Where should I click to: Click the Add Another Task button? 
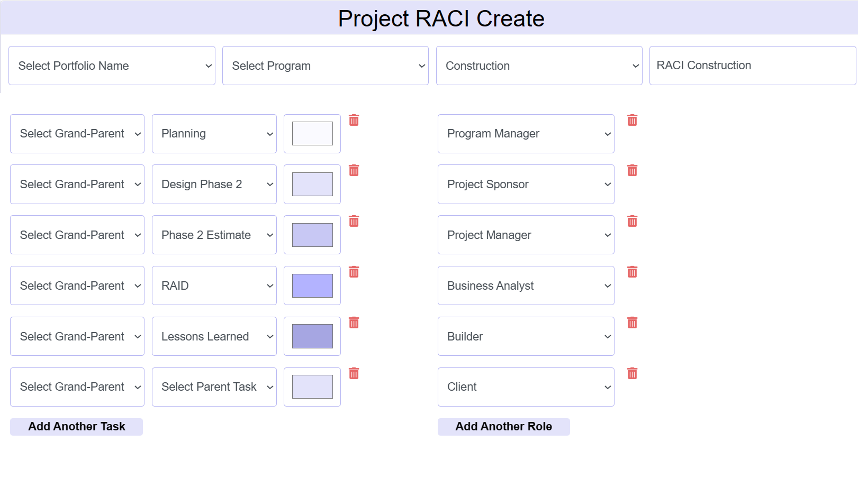tap(76, 426)
